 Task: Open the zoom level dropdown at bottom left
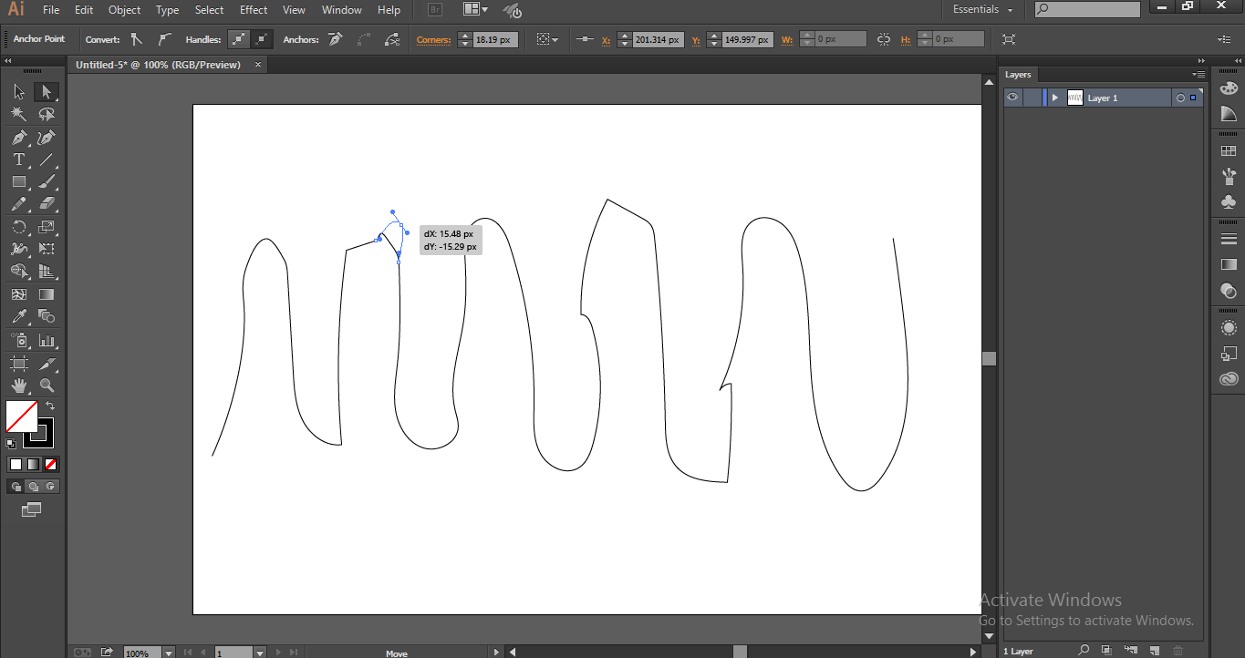pos(167,653)
